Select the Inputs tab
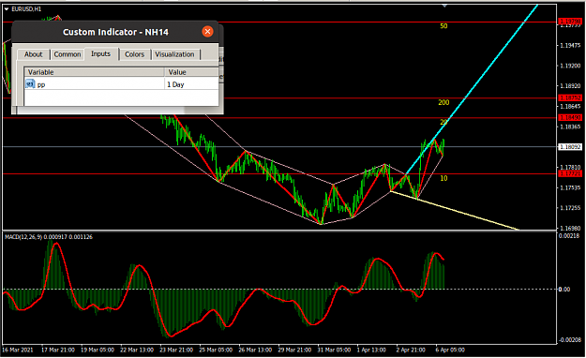The width and height of the screenshot is (586, 358). click(101, 53)
